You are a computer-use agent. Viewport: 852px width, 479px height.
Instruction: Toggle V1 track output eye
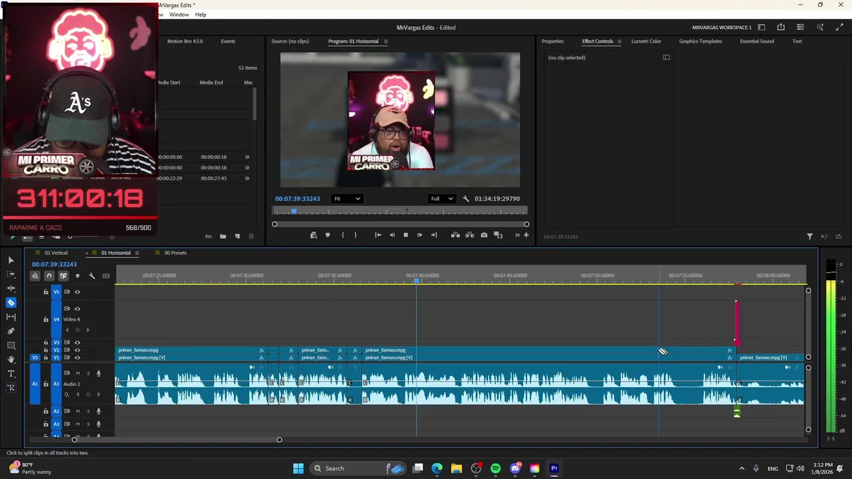(77, 358)
